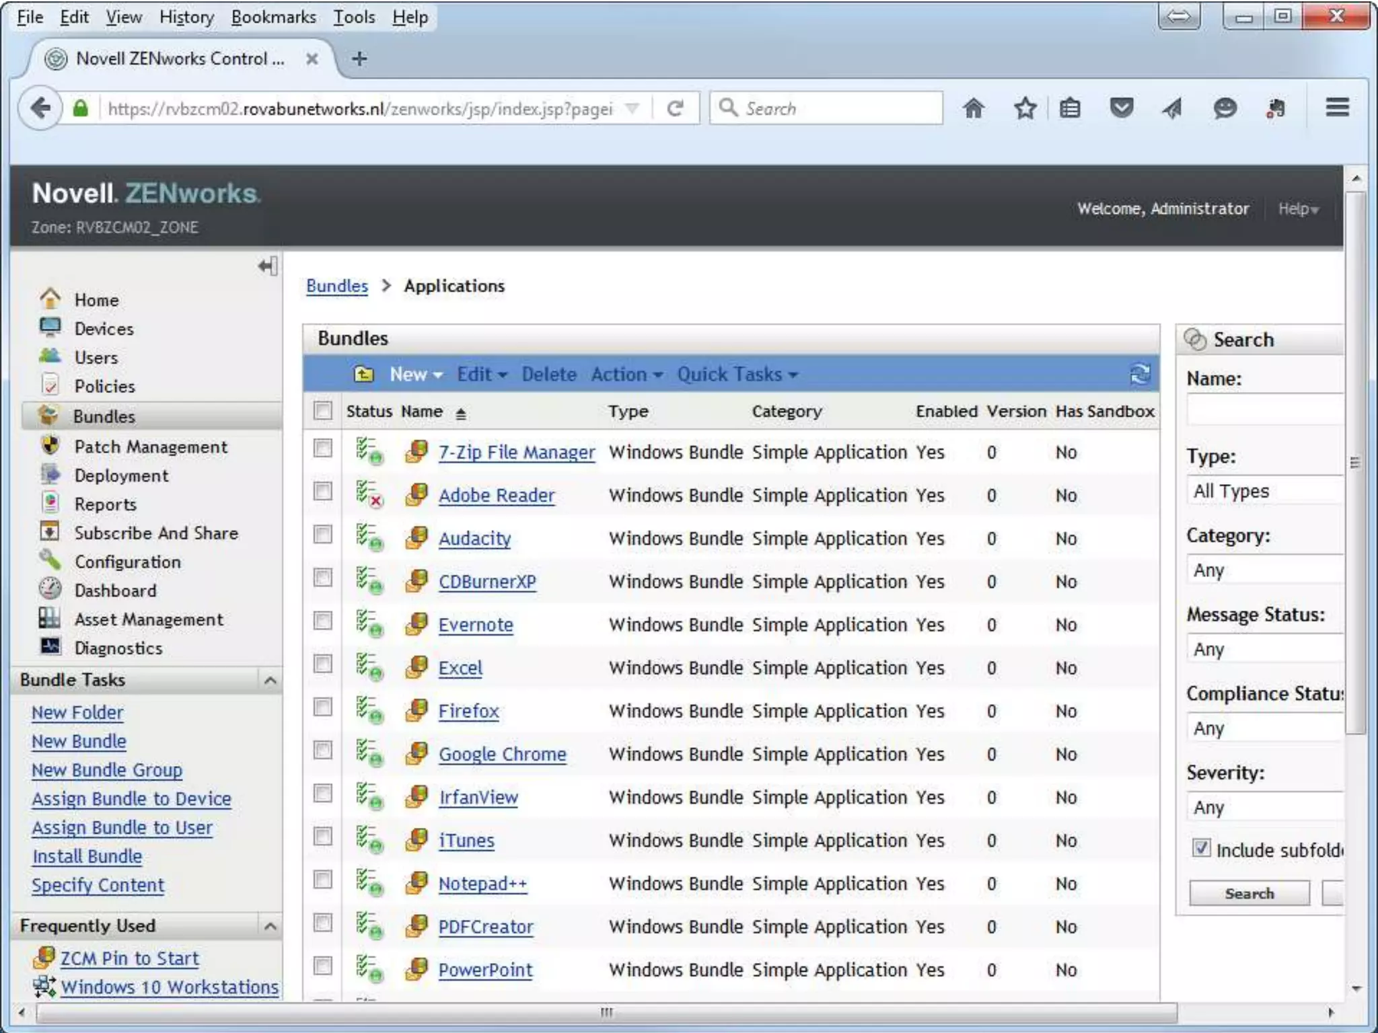Click the Pocket icon in browser toolbar
This screenshot has width=1378, height=1033.
point(1121,108)
